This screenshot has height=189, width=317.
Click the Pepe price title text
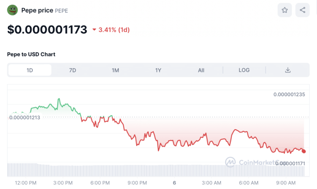(x=37, y=10)
